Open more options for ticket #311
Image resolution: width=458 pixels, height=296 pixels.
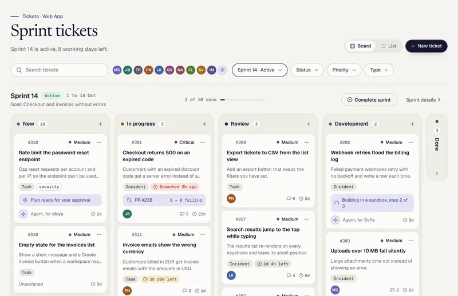(203, 234)
